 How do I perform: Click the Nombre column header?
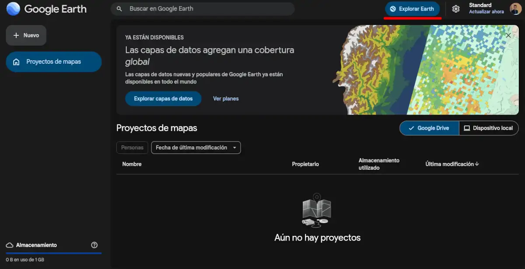(132, 164)
